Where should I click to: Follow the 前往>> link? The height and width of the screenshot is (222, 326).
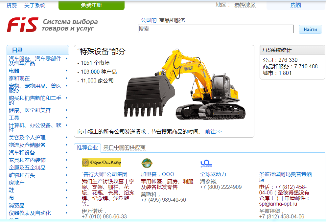(213, 131)
